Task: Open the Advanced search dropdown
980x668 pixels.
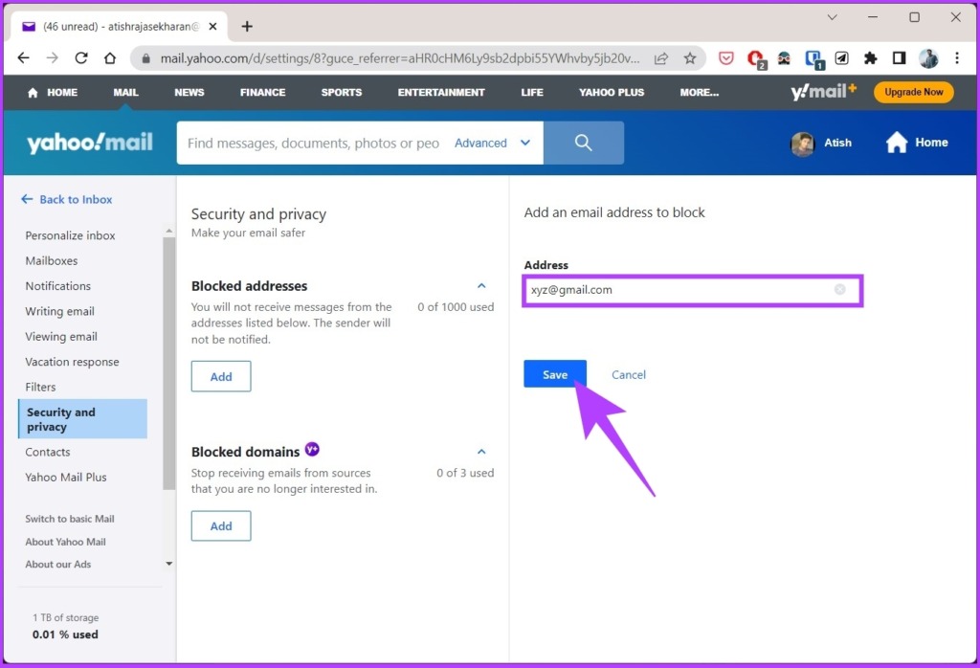Action: coord(491,142)
